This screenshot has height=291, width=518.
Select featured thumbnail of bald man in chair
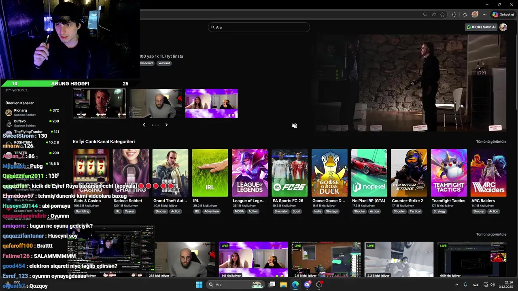point(155,103)
